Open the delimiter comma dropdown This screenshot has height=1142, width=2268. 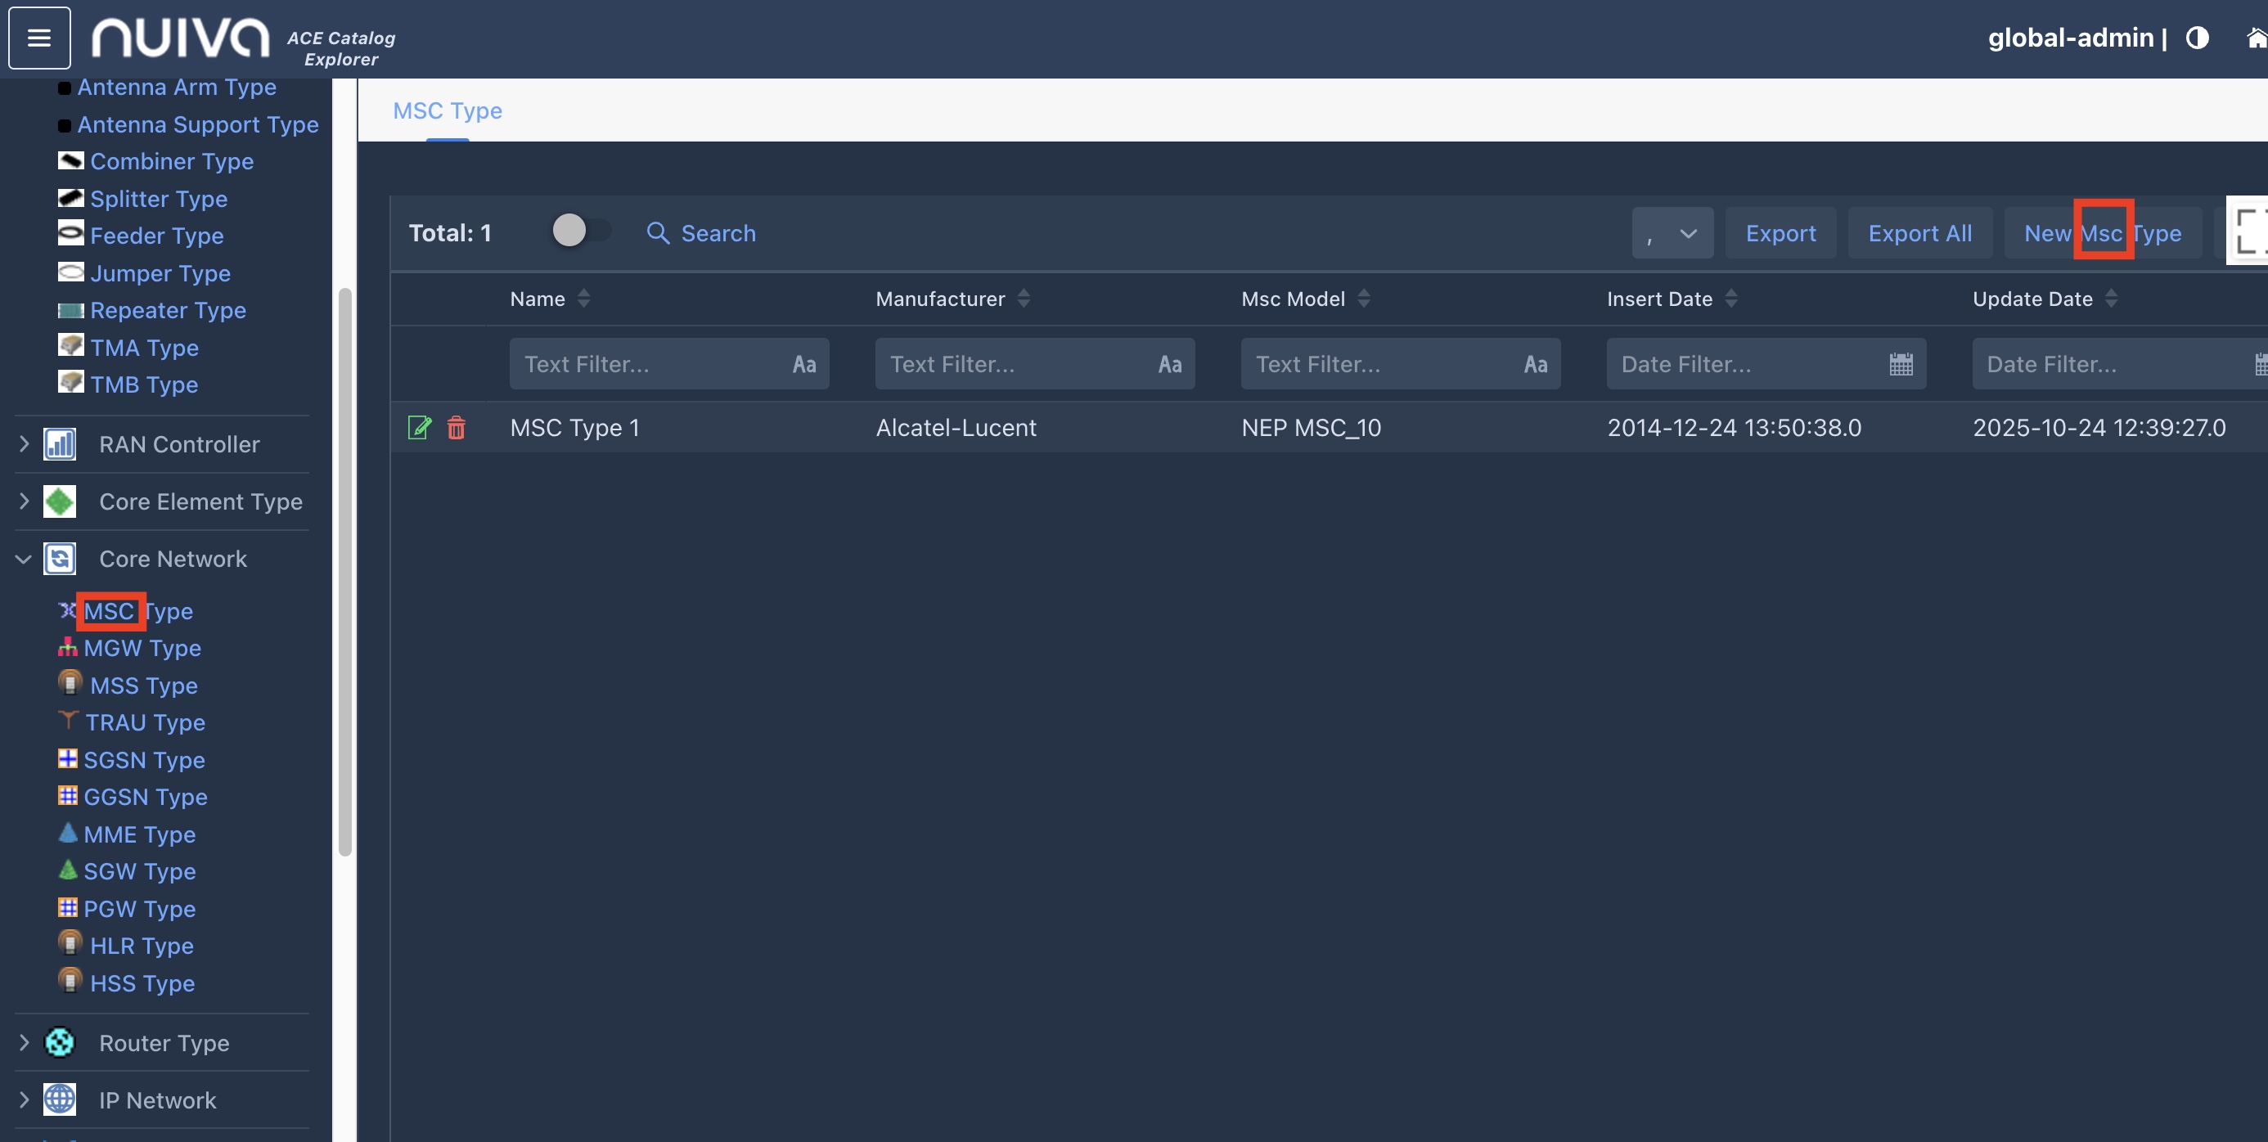pyautogui.click(x=1672, y=233)
